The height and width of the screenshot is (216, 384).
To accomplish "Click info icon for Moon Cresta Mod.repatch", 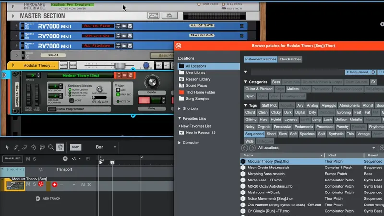I will pyautogui.click(x=243, y=168).
